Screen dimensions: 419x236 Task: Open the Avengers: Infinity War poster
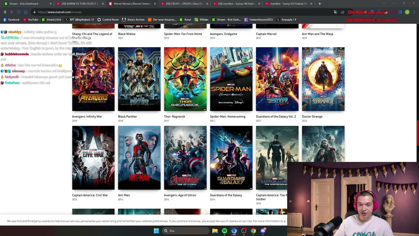[93, 79]
